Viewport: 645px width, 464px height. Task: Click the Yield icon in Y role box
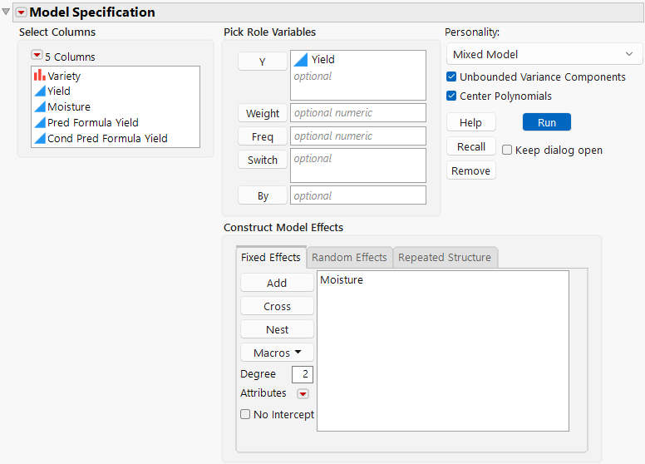pos(301,60)
